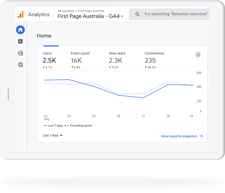Click the View reports snapshot link
Screen dimensions: 225x193
click(179, 136)
